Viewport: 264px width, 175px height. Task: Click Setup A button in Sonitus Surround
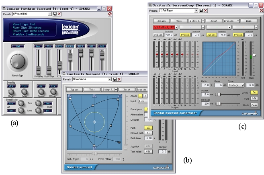click(x=108, y=90)
